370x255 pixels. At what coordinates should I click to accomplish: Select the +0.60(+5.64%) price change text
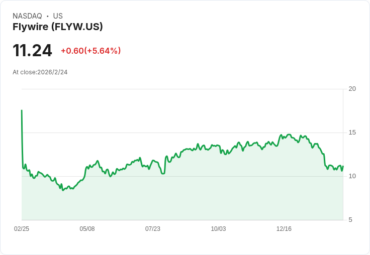[x=90, y=51]
